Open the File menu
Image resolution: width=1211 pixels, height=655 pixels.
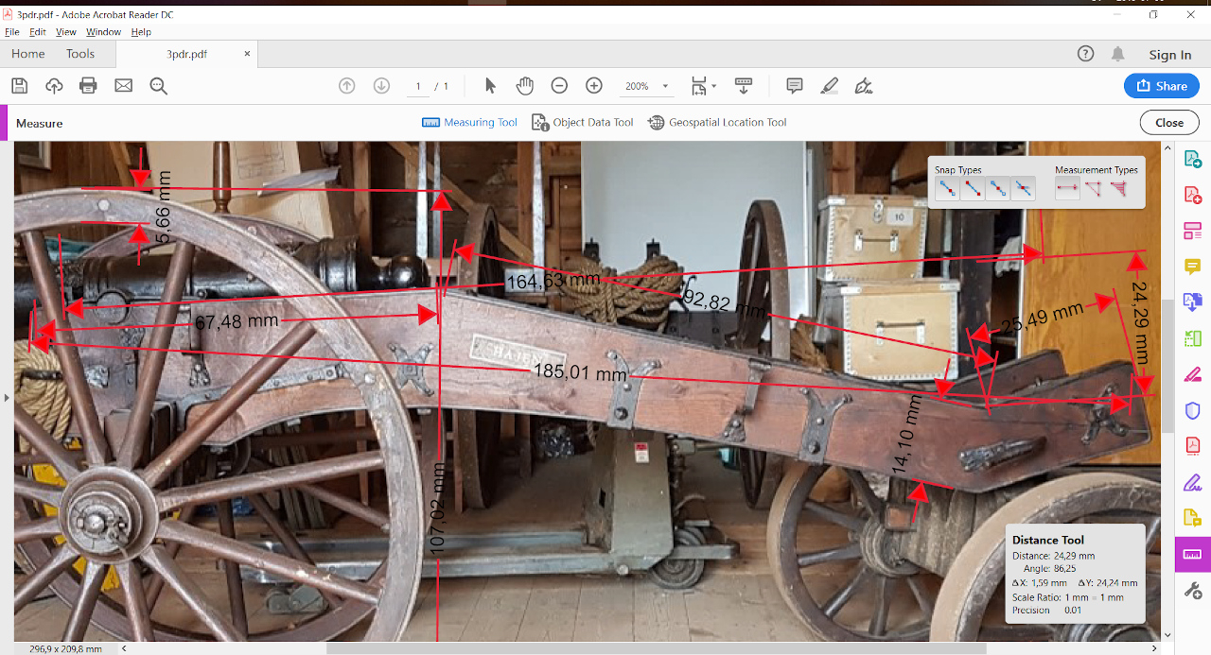12,32
